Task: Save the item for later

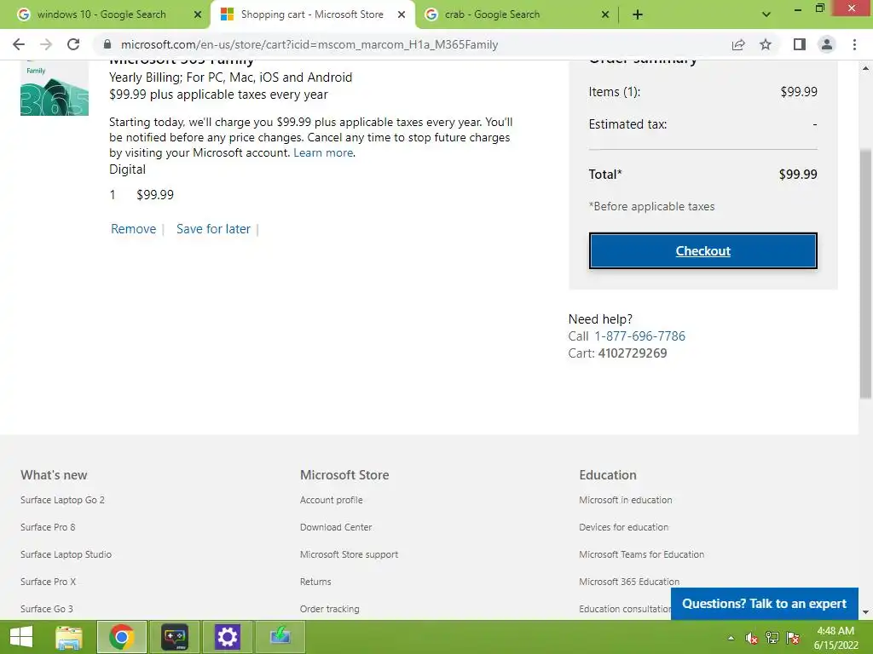Action: [213, 229]
